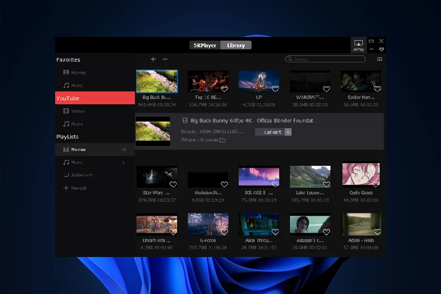Select the Adele - Hello thumbnail

(361, 224)
